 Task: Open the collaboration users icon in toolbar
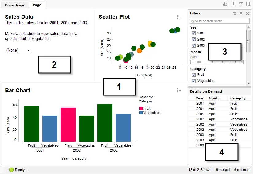[225, 4]
